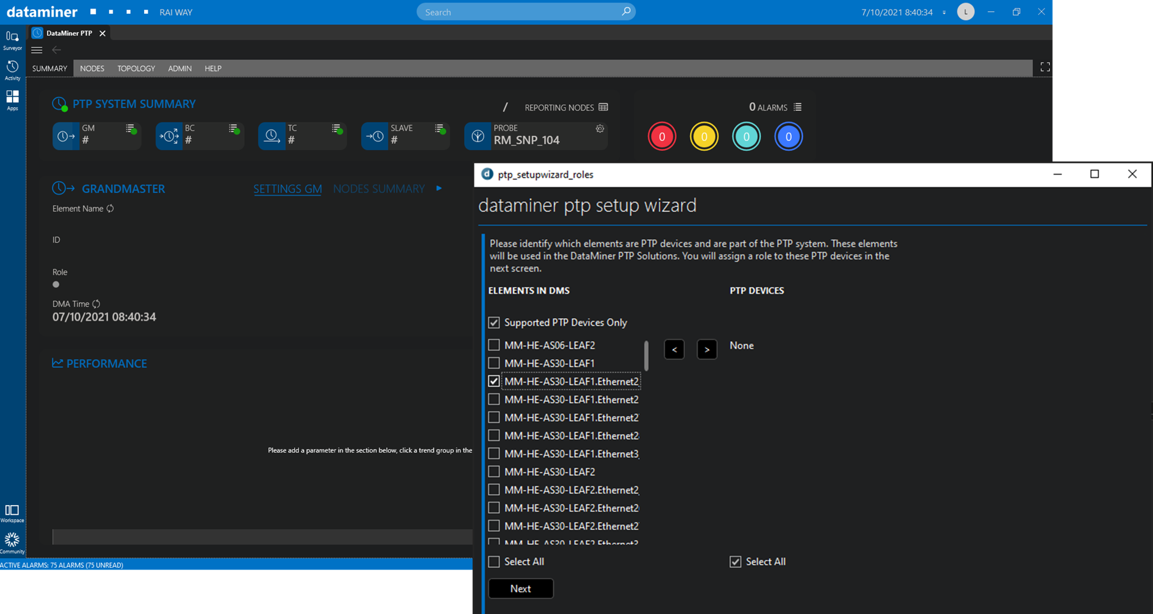Image resolution: width=1153 pixels, height=614 pixels.
Task: Expand the date-time dropdown arrow in title bar
Action: point(944,12)
